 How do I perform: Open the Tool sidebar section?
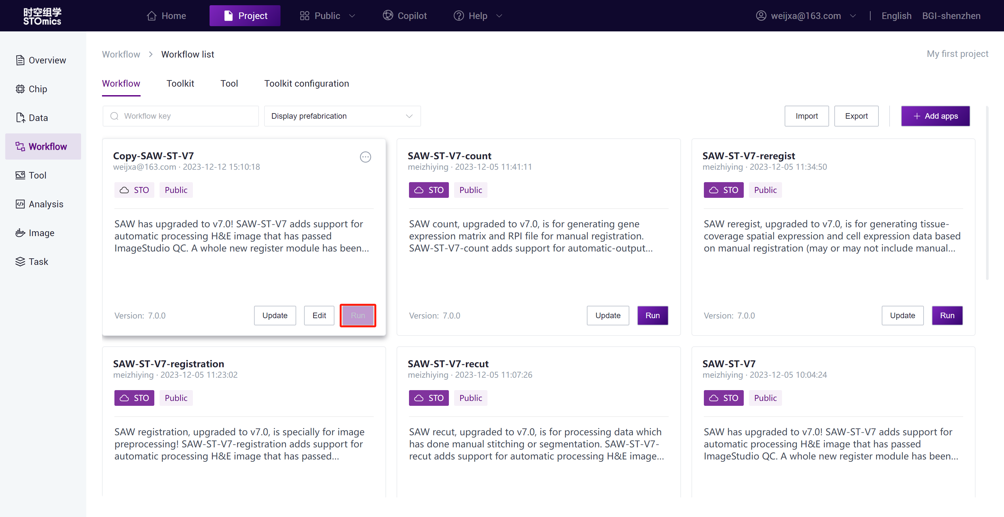(x=37, y=176)
